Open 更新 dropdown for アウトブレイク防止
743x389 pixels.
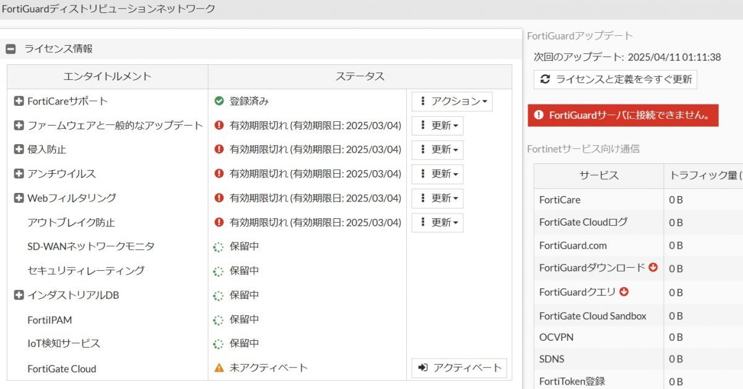pyautogui.click(x=437, y=223)
